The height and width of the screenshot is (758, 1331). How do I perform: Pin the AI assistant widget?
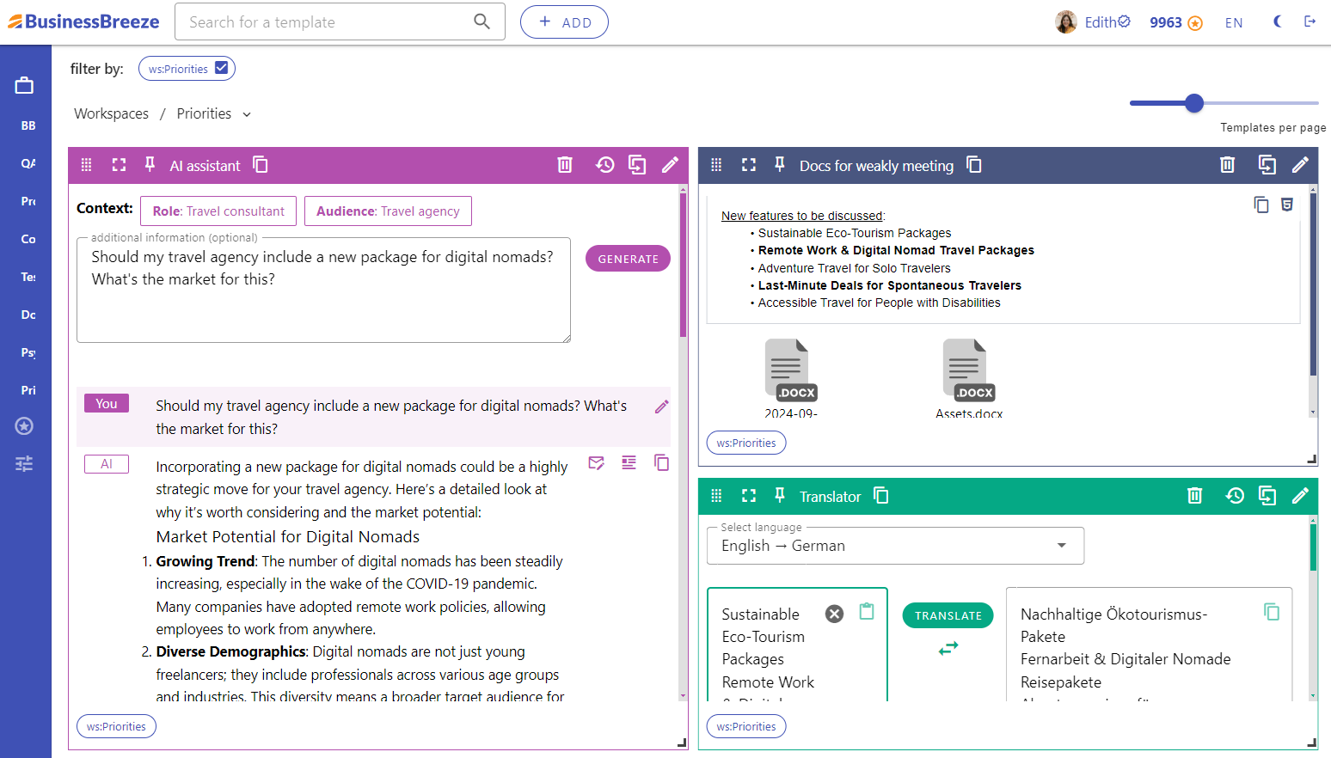150,164
